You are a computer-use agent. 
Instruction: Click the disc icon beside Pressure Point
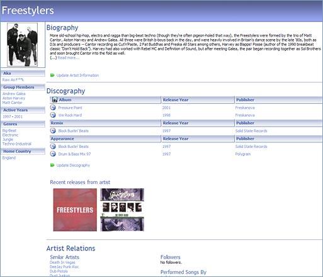point(53,108)
